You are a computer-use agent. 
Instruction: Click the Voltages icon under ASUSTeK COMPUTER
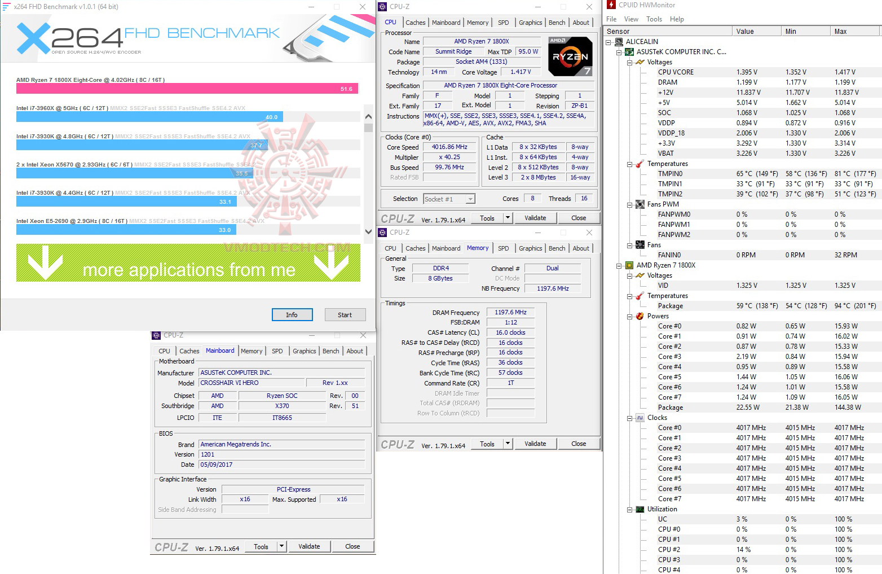point(640,62)
